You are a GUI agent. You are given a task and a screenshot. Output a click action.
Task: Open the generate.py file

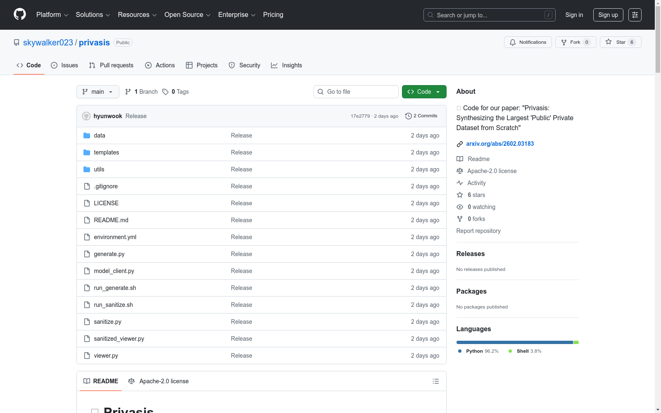point(109,254)
